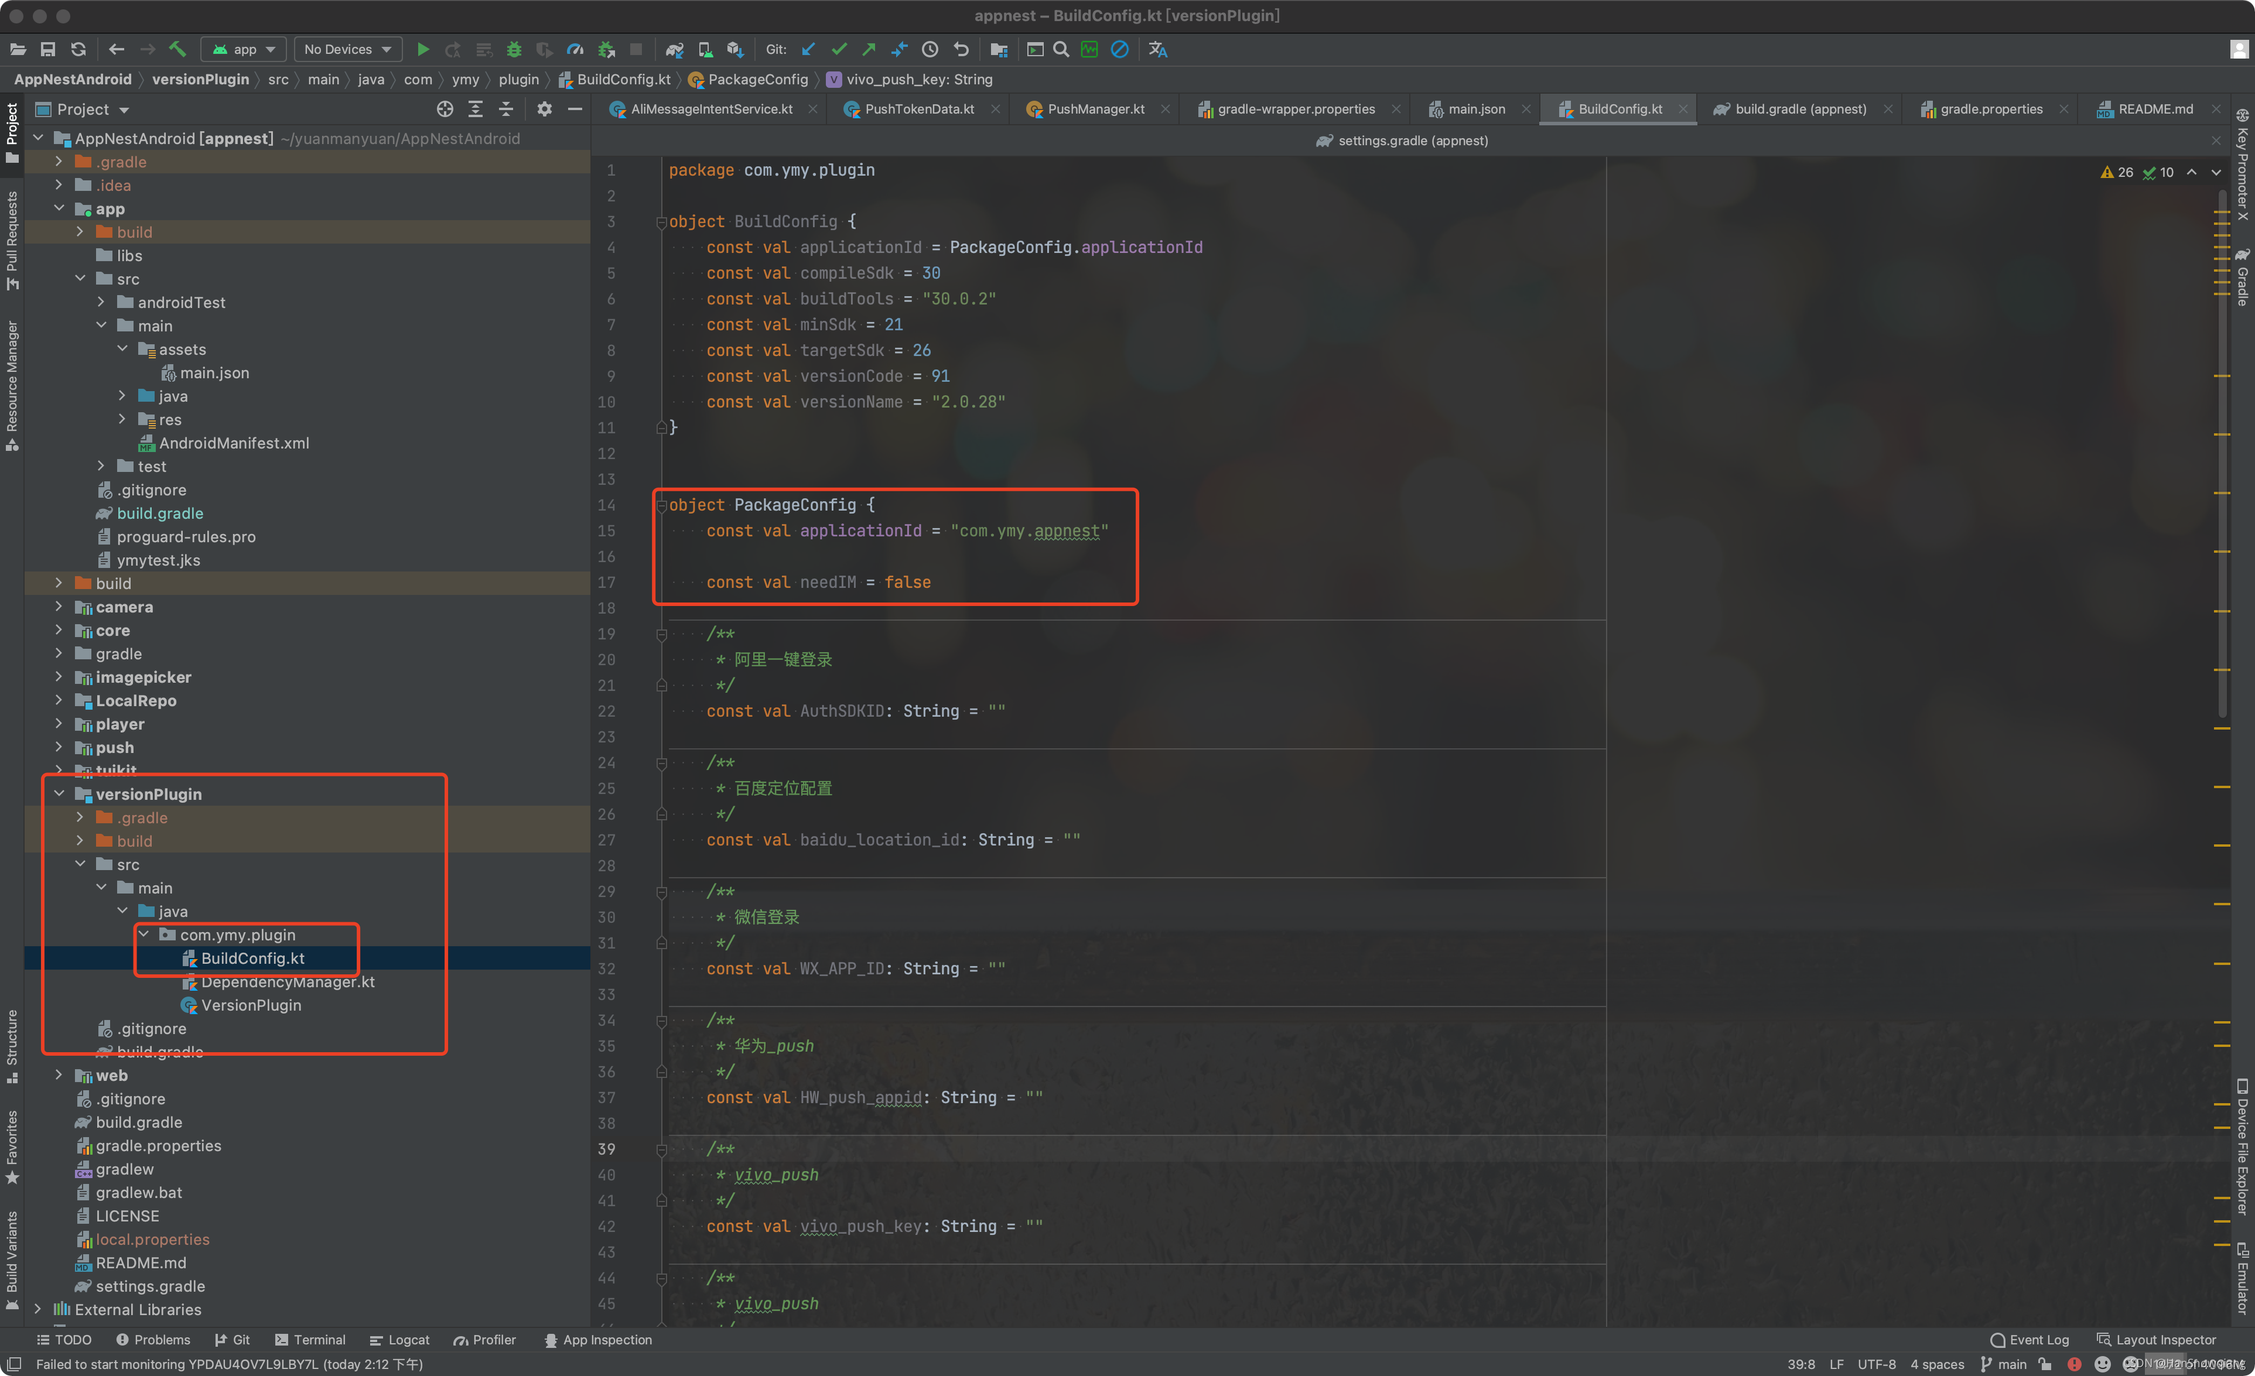Click the Build hammer icon
The width and height of the screenshot is (2255, 1376).
[177, 49]
